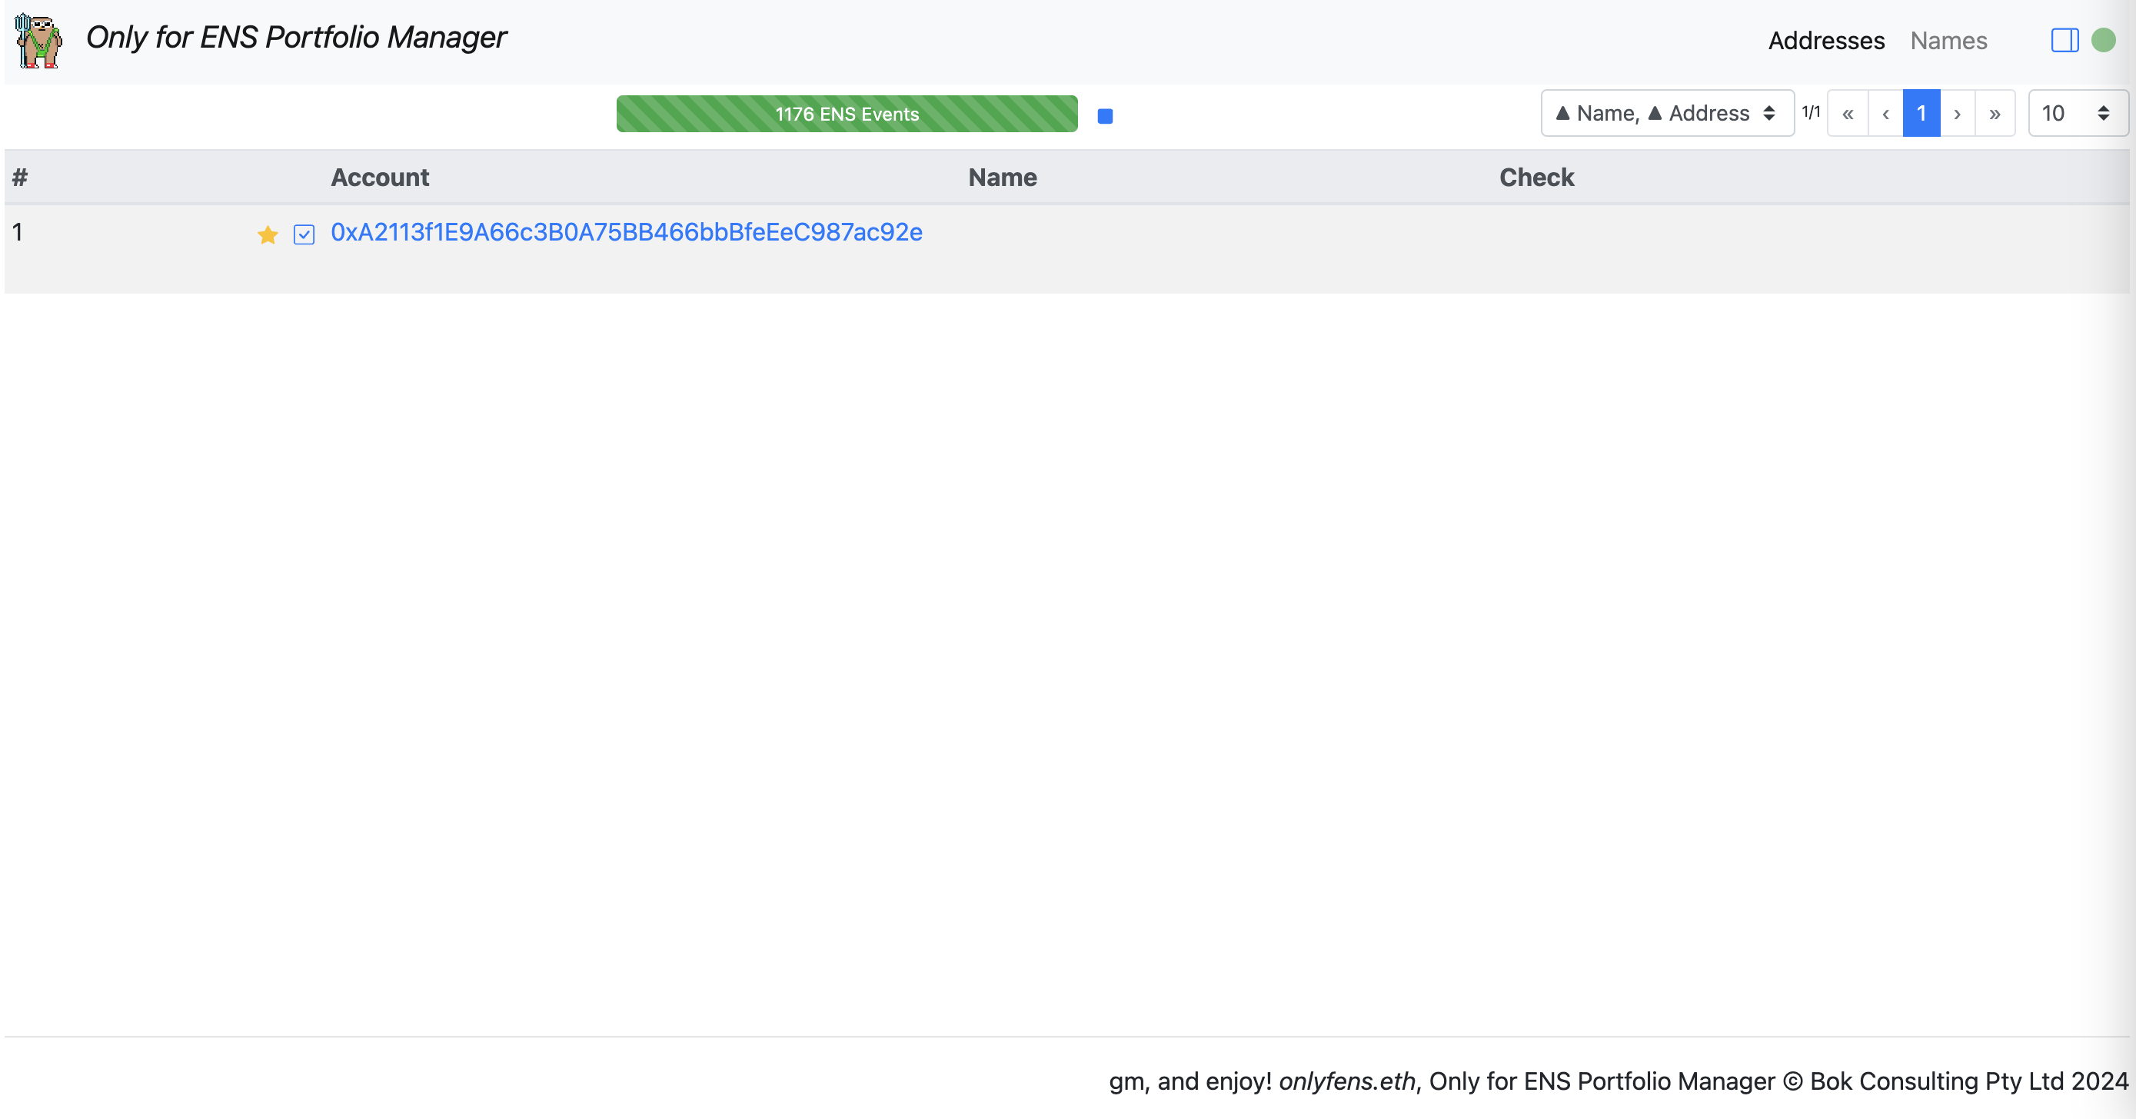Switch to the Addresses tab
This screenshot has height=1119, width=2136.
[1826, 41]
